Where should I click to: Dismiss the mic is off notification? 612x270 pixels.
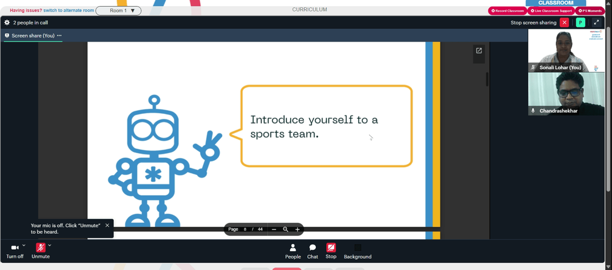(x=107, y=225)
